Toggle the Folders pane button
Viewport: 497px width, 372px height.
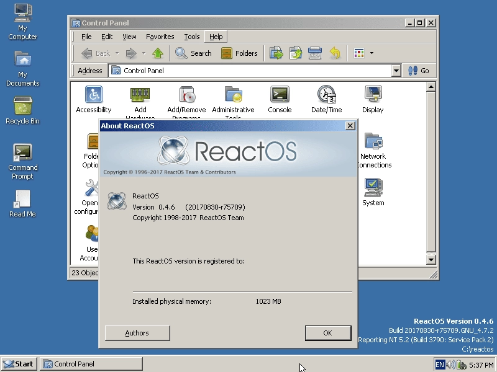click(239, 53)
